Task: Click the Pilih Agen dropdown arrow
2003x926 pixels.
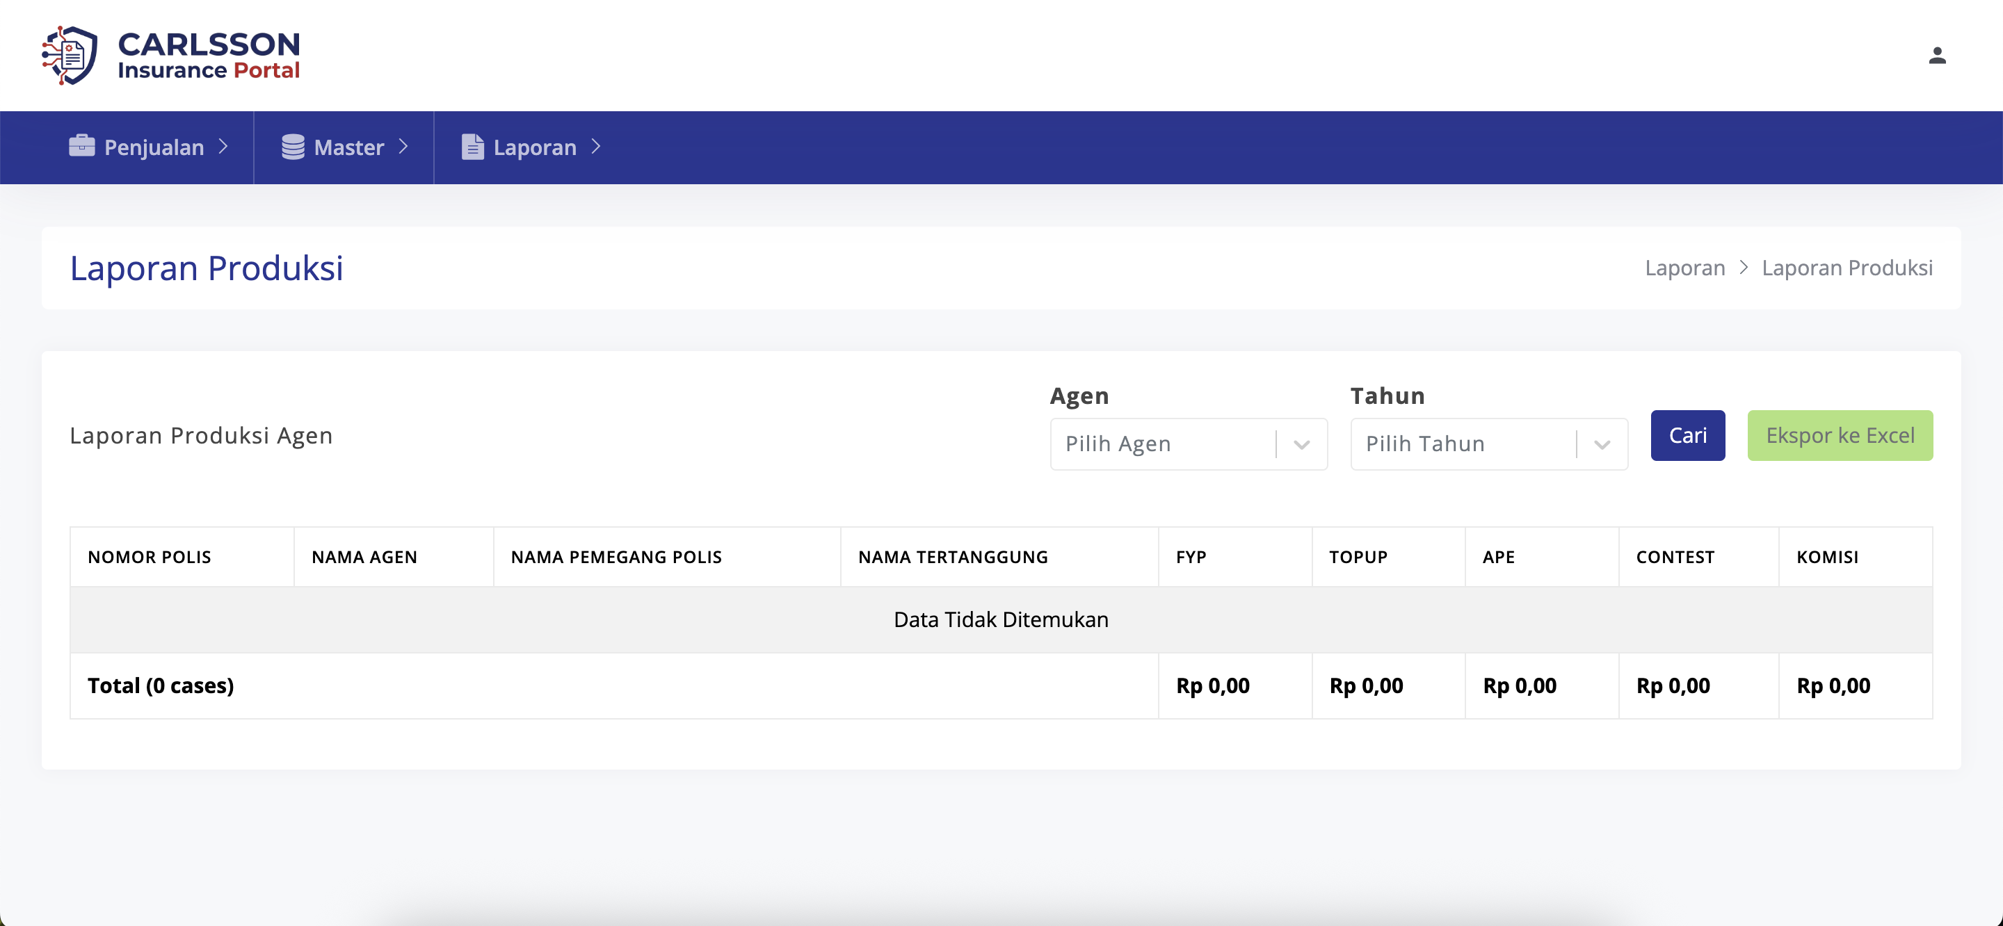Action: click(x=1302, y=445)
